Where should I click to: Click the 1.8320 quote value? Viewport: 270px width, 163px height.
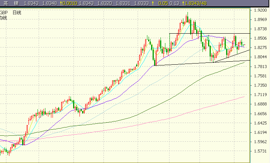105,3
